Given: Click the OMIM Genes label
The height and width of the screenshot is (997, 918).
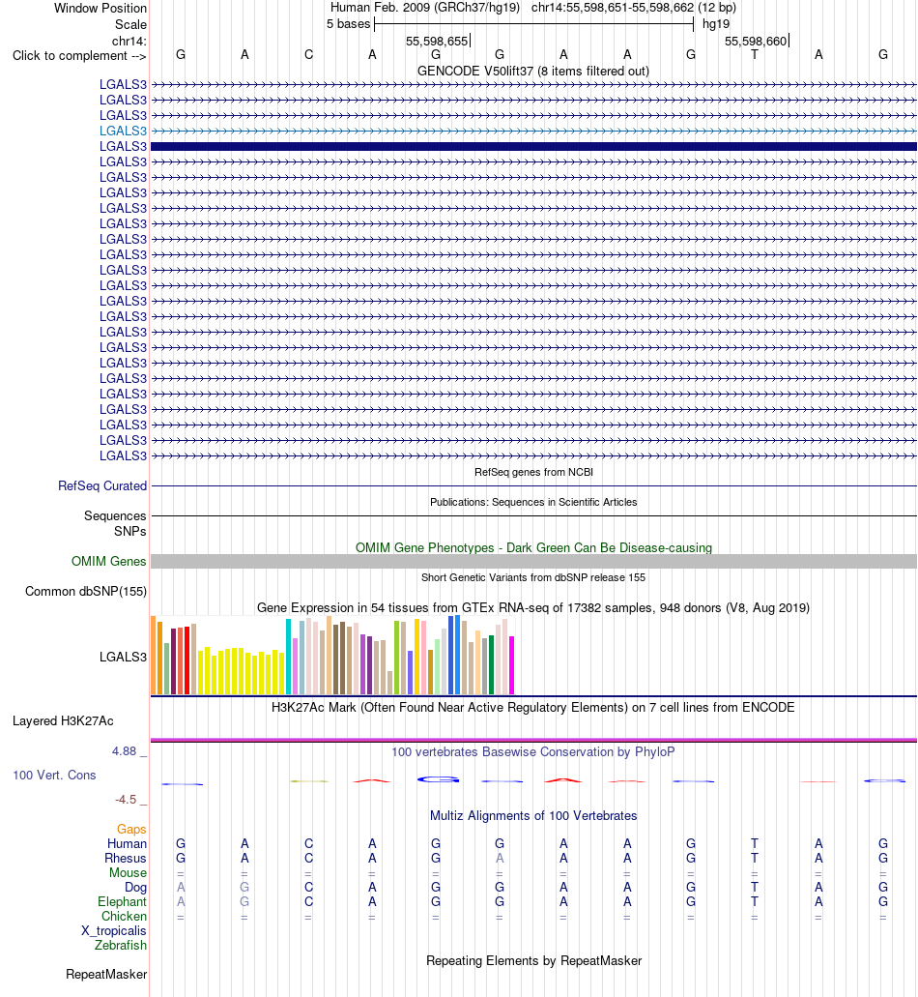Looking at the screenshot, I should tap(108, 562).
